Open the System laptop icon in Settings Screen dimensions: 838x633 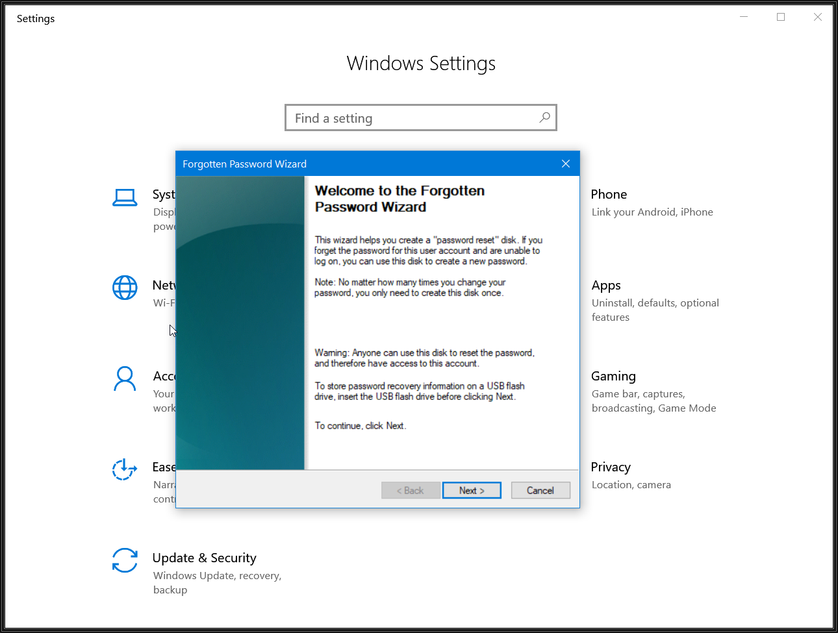point(125,197)
